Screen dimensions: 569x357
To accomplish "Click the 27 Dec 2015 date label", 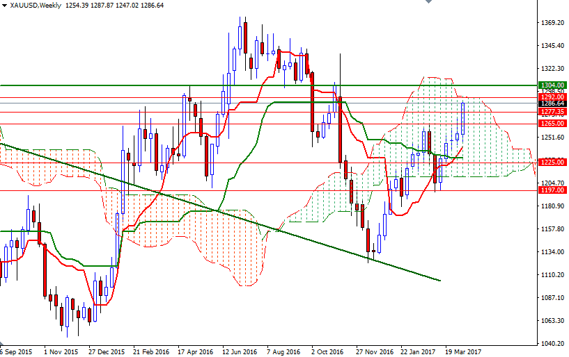I will [107, 352].
